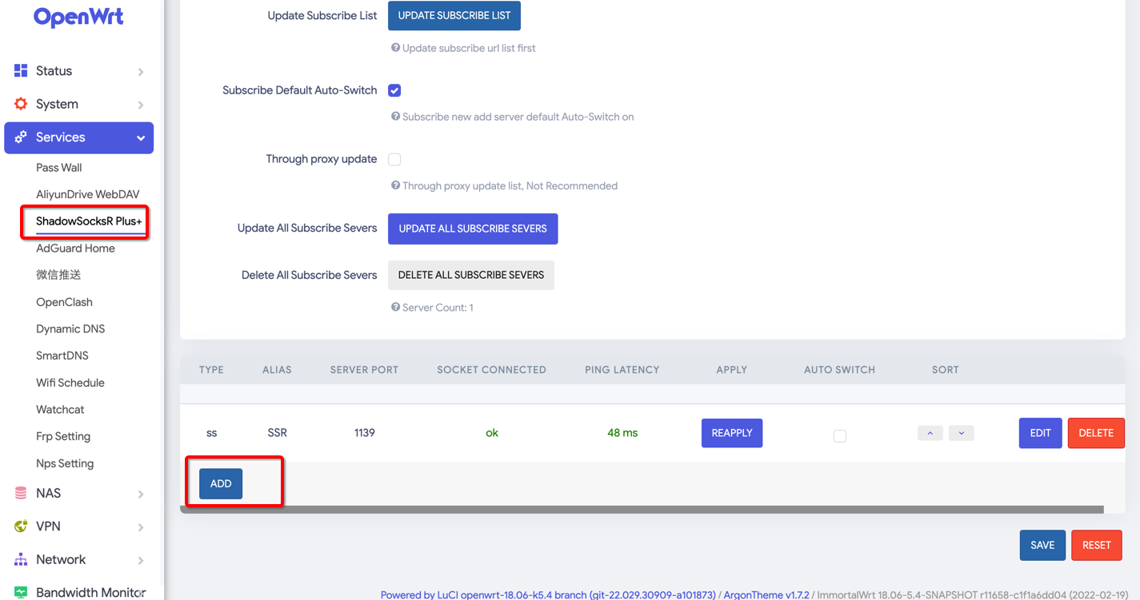Viewport: 1140px width, 600px height.
Task: Open the OpenClash services page
Action: pyautogui.click(x=64, y=302)
